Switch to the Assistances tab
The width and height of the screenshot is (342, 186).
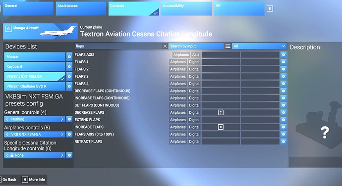pos(81,8)
